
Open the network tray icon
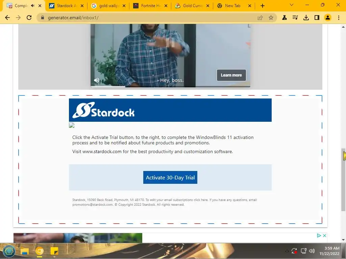[x=304, y=251]
